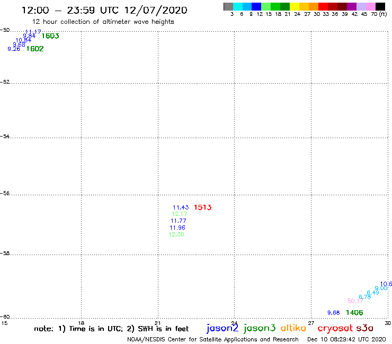This screenshot has height=344, width=392.
Task: Select the '33' label under the color bar
Action: point(326,14)
